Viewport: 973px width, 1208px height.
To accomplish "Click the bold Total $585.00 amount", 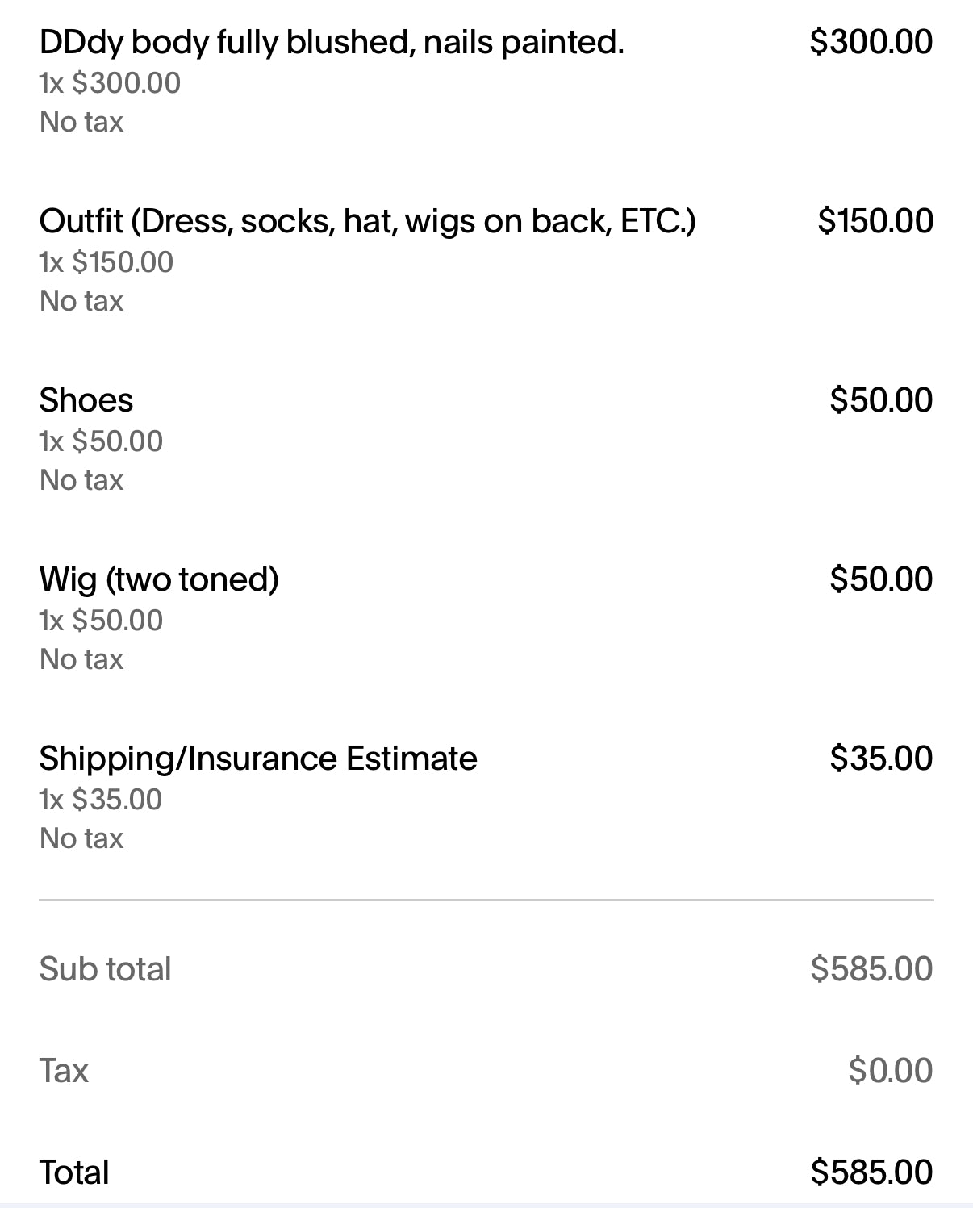I will [x=871, y=1172].
